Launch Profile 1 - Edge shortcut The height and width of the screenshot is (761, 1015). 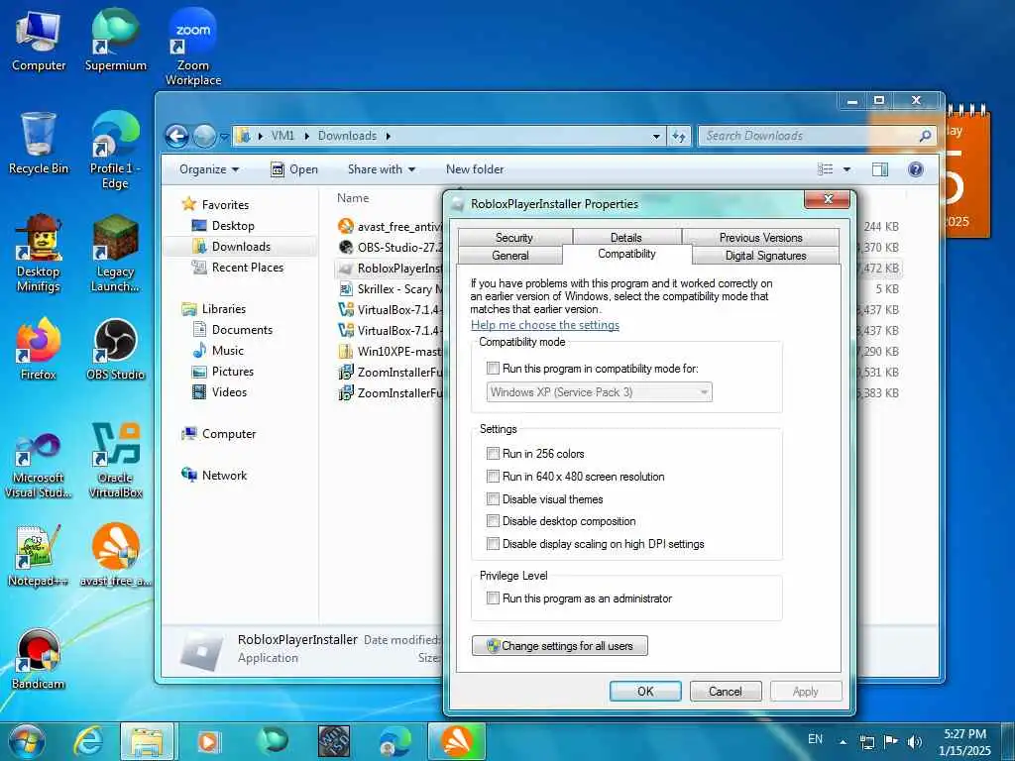[x=115, y=151]
